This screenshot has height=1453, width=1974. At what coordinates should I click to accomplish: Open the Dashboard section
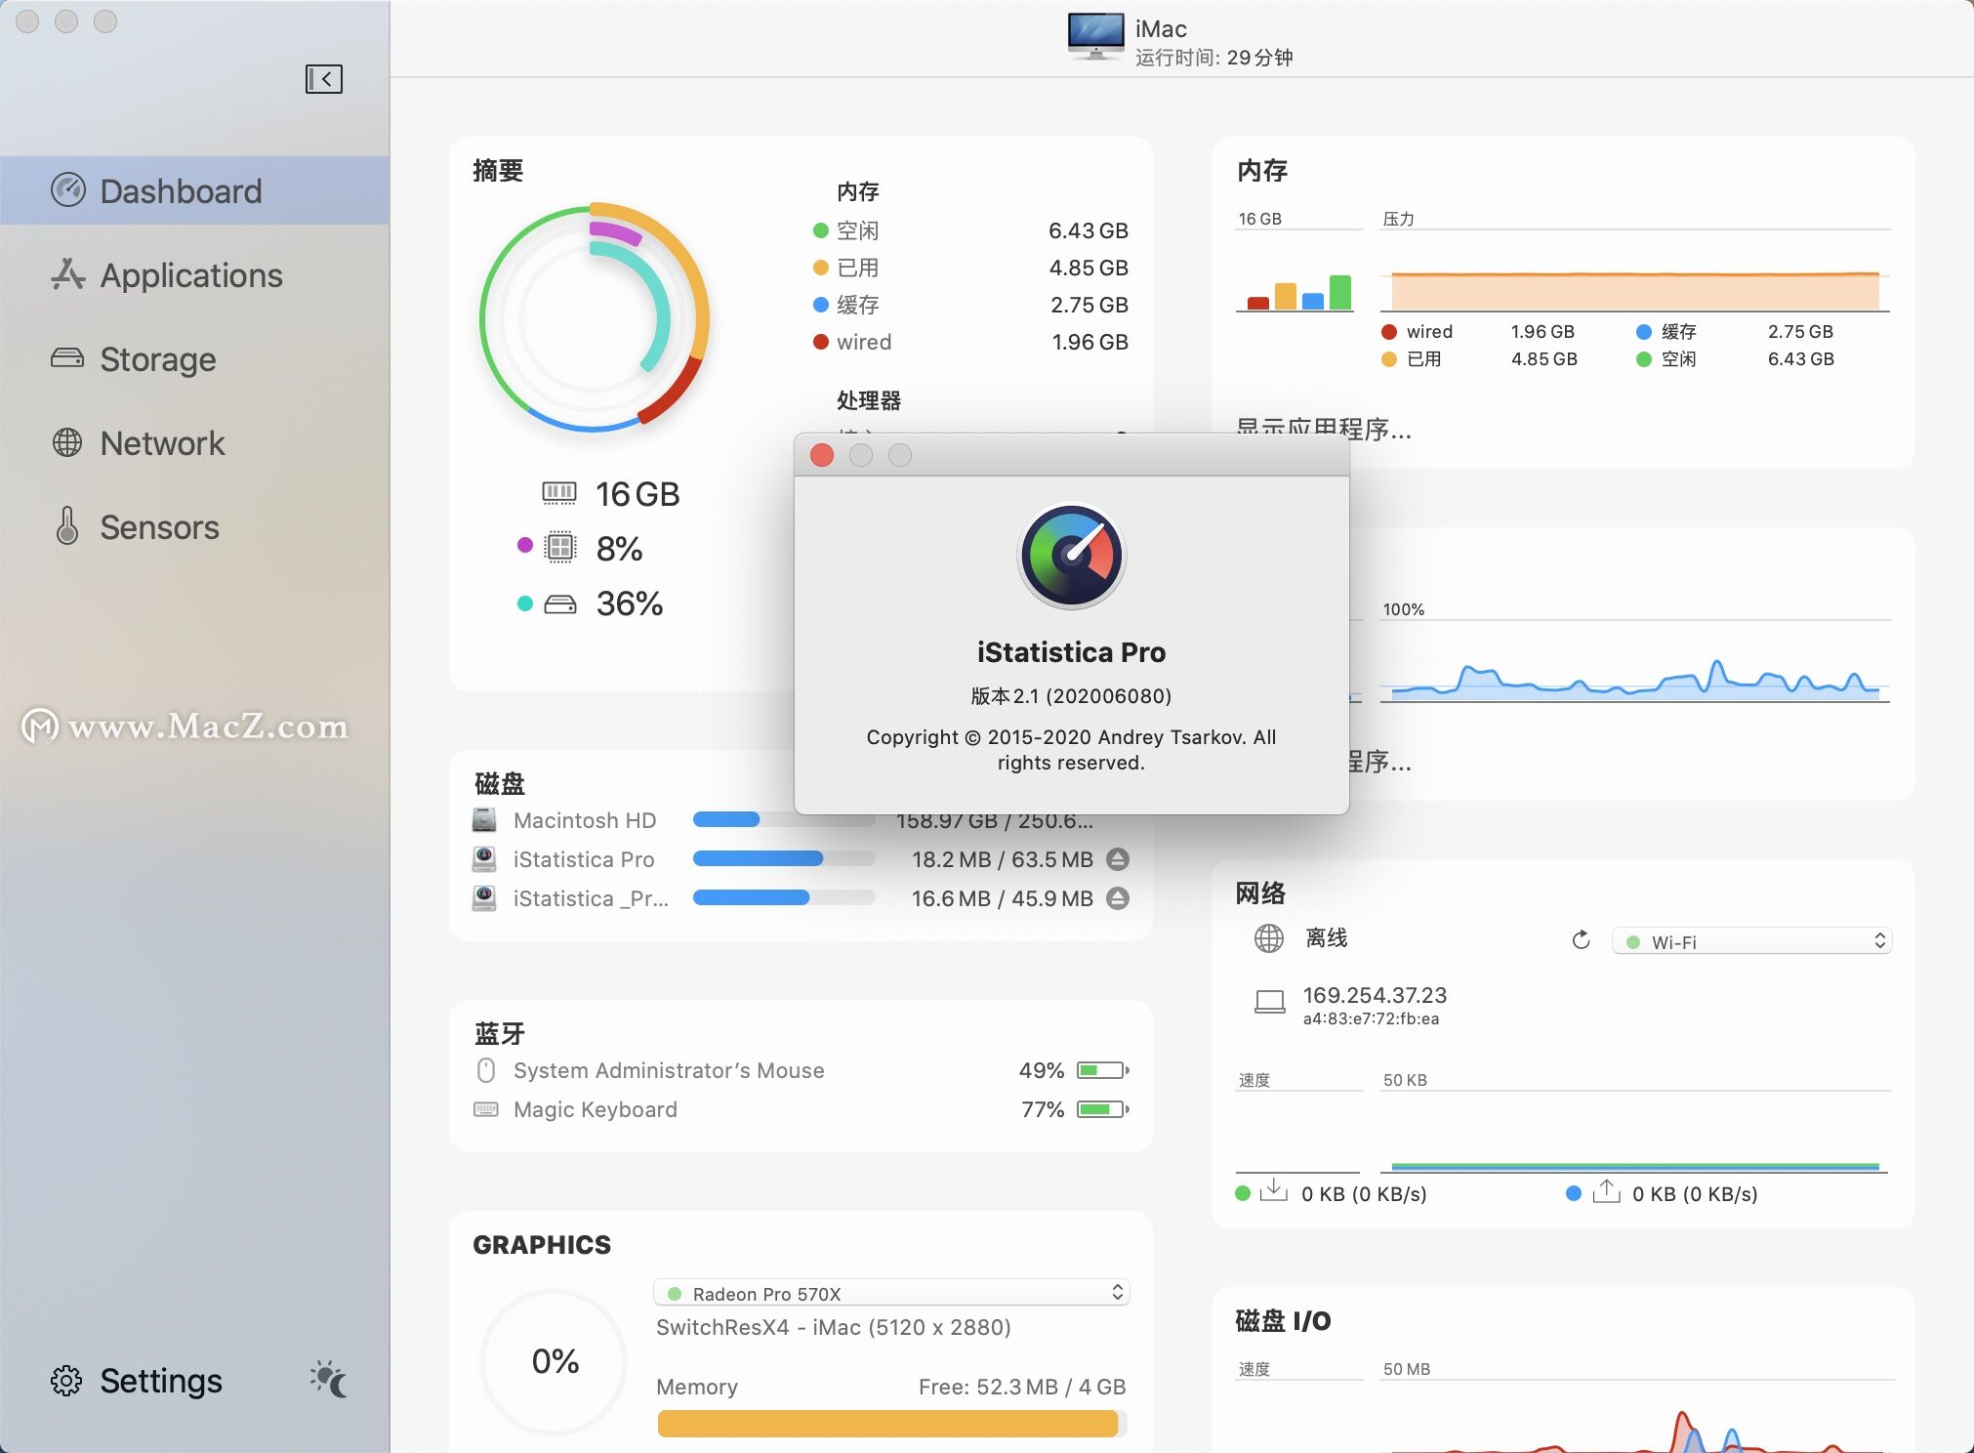(x=194, y=191)
